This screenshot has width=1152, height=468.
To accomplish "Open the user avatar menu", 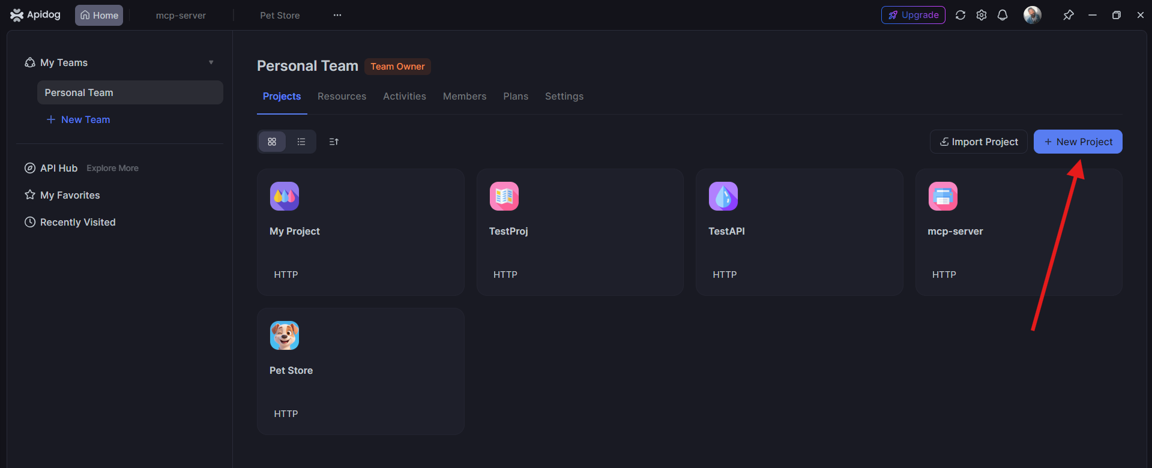I will [x=1033, y=15].
